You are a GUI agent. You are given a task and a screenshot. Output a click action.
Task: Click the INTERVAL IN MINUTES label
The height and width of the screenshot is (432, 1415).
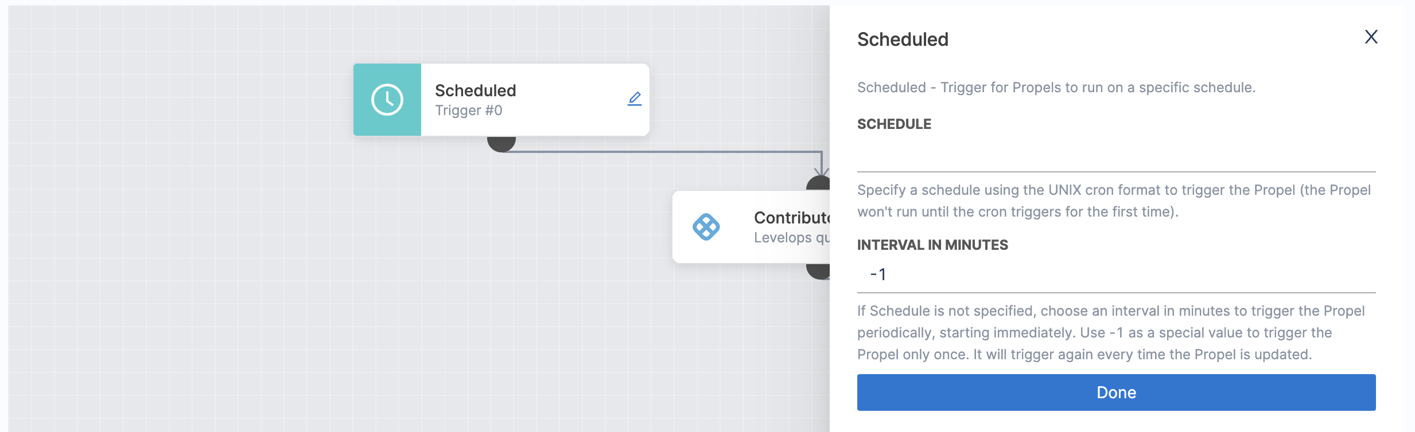point(932,245)
